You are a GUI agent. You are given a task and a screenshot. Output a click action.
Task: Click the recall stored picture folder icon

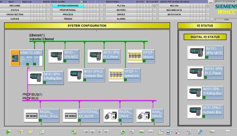pyautogui.click(x=160, y=132)
